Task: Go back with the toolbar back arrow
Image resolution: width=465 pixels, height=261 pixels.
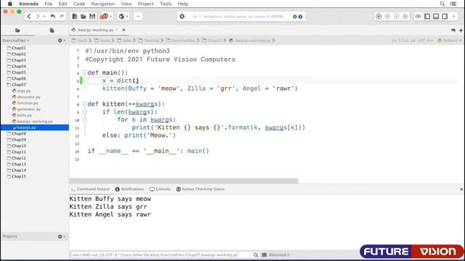Action: pos(29,16)
